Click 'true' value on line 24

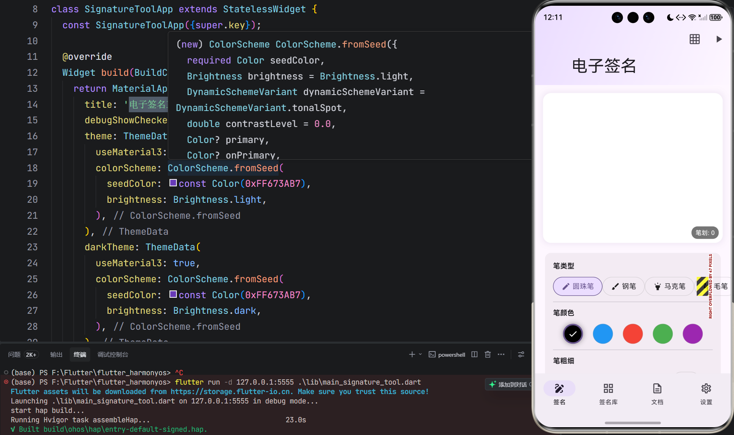coord(184,263)
